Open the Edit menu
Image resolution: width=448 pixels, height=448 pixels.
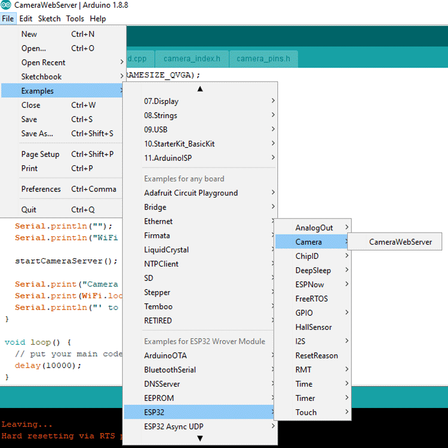click(26, 18)
